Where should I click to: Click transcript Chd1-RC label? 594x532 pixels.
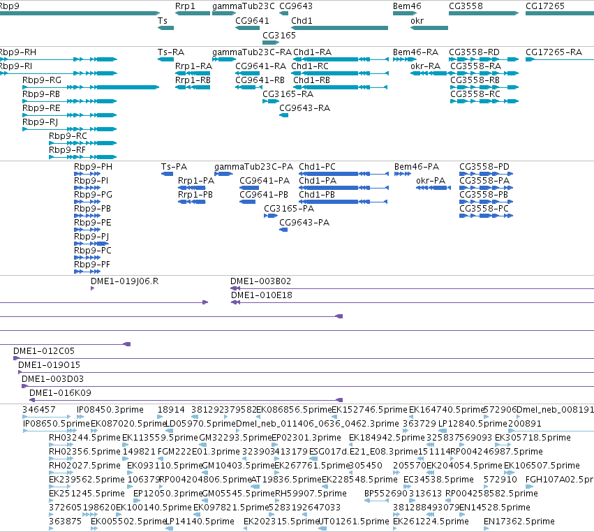click(310, 66)
